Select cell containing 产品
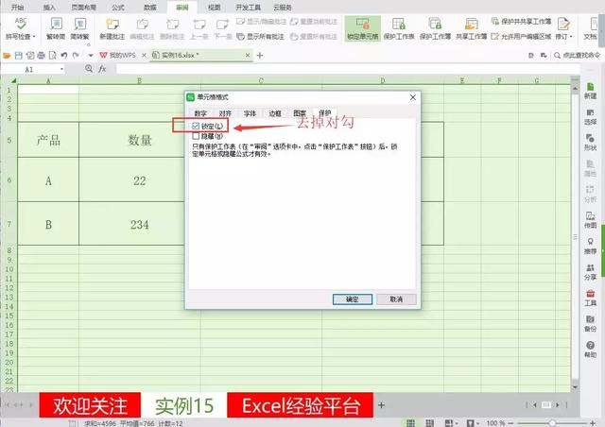This screenshot has width=605, height=427. 48,140
